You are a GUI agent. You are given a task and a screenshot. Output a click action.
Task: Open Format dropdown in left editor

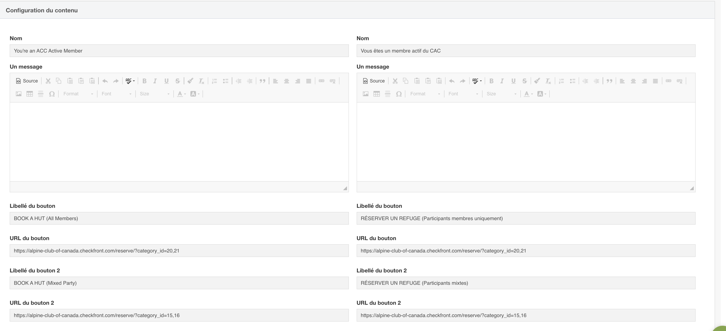(78, 94)
